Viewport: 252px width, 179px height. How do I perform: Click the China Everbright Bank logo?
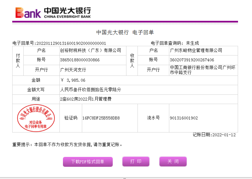coord(53,13)
